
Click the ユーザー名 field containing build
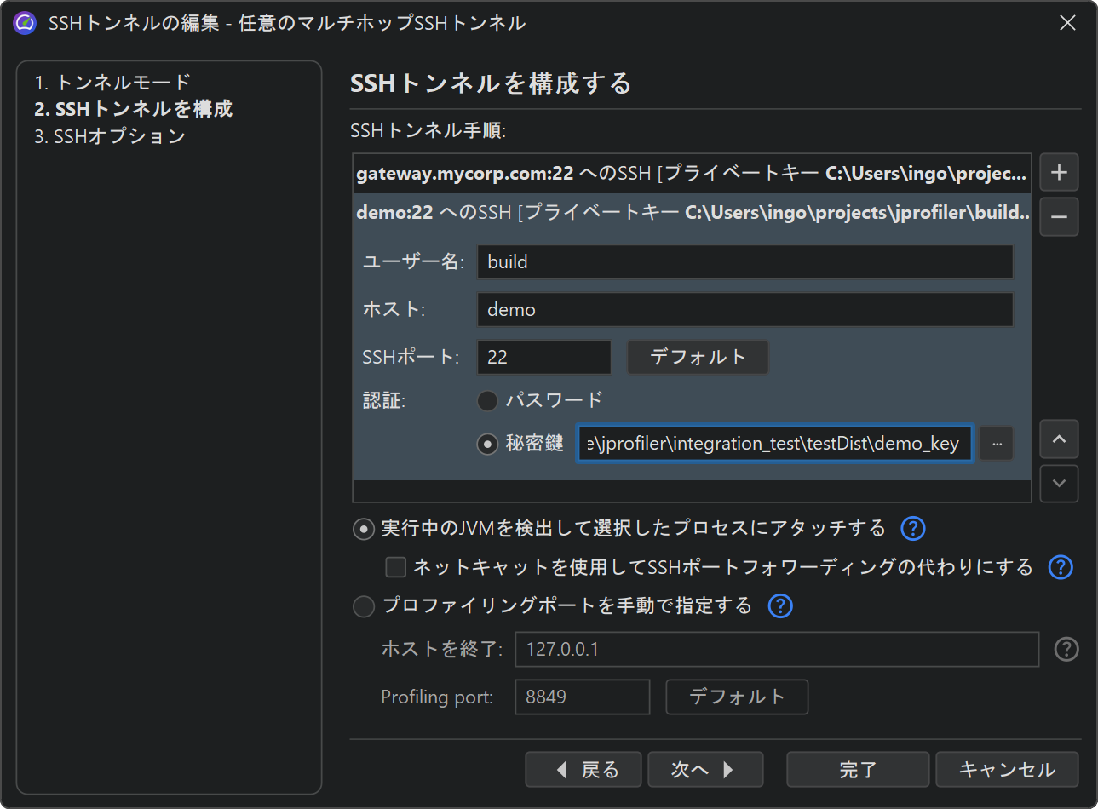[x=744, y=262]
